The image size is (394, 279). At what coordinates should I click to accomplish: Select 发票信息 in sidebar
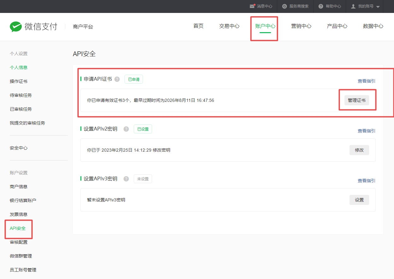19,214
